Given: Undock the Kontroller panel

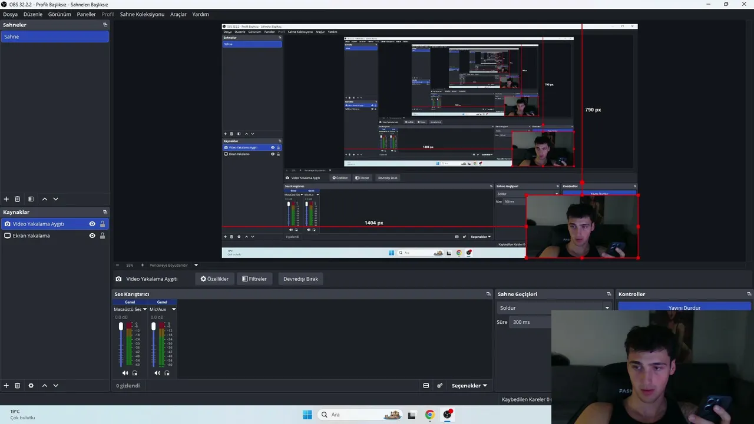Looking at the screenshot, I should click(x=749, y=294).
